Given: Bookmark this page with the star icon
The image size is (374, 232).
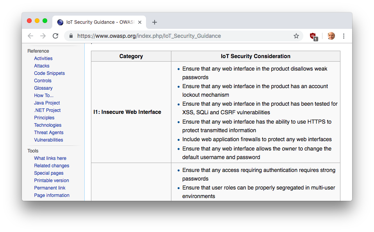Looking at the screenshot, I should pyautogui.click(x=296, y=36).
